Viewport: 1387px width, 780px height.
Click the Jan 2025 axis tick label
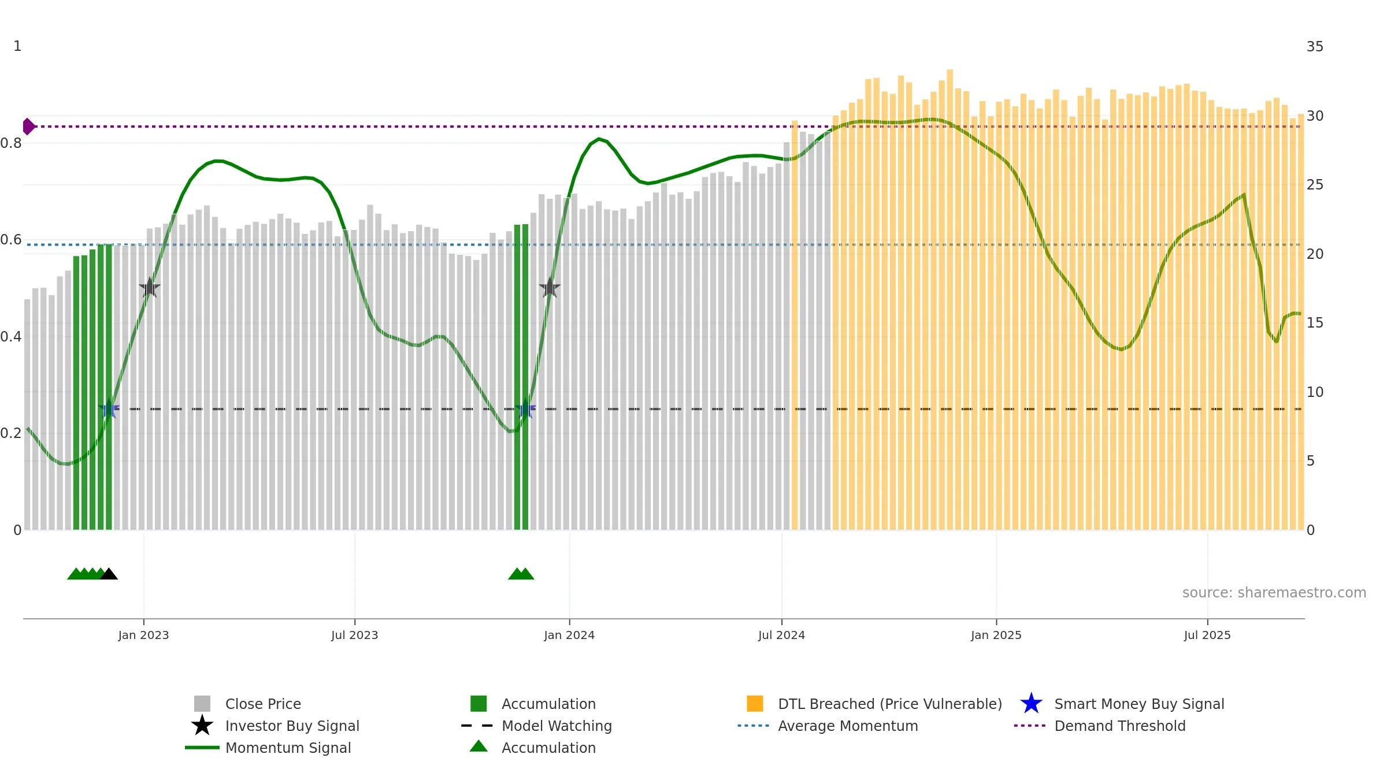996,635
